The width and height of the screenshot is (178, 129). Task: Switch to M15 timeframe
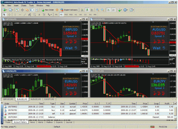click(66, 15)
